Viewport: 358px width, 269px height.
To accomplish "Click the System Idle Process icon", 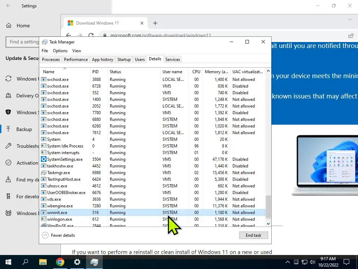I will pyautogui.click(x=44, y=146).
